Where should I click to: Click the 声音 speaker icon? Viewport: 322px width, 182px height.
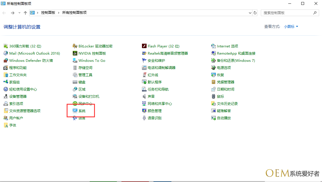[144, 96]
